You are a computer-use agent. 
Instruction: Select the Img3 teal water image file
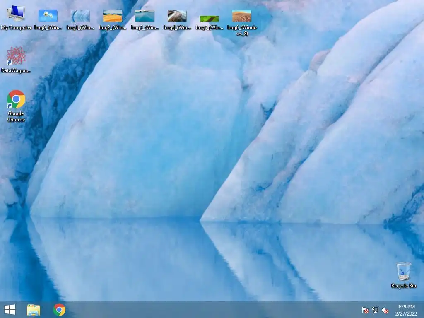pos(145,19)
